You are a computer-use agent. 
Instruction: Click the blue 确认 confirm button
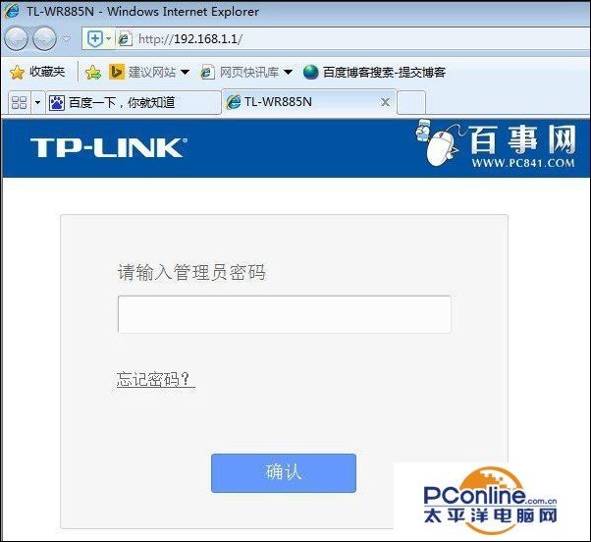point(284,472)
